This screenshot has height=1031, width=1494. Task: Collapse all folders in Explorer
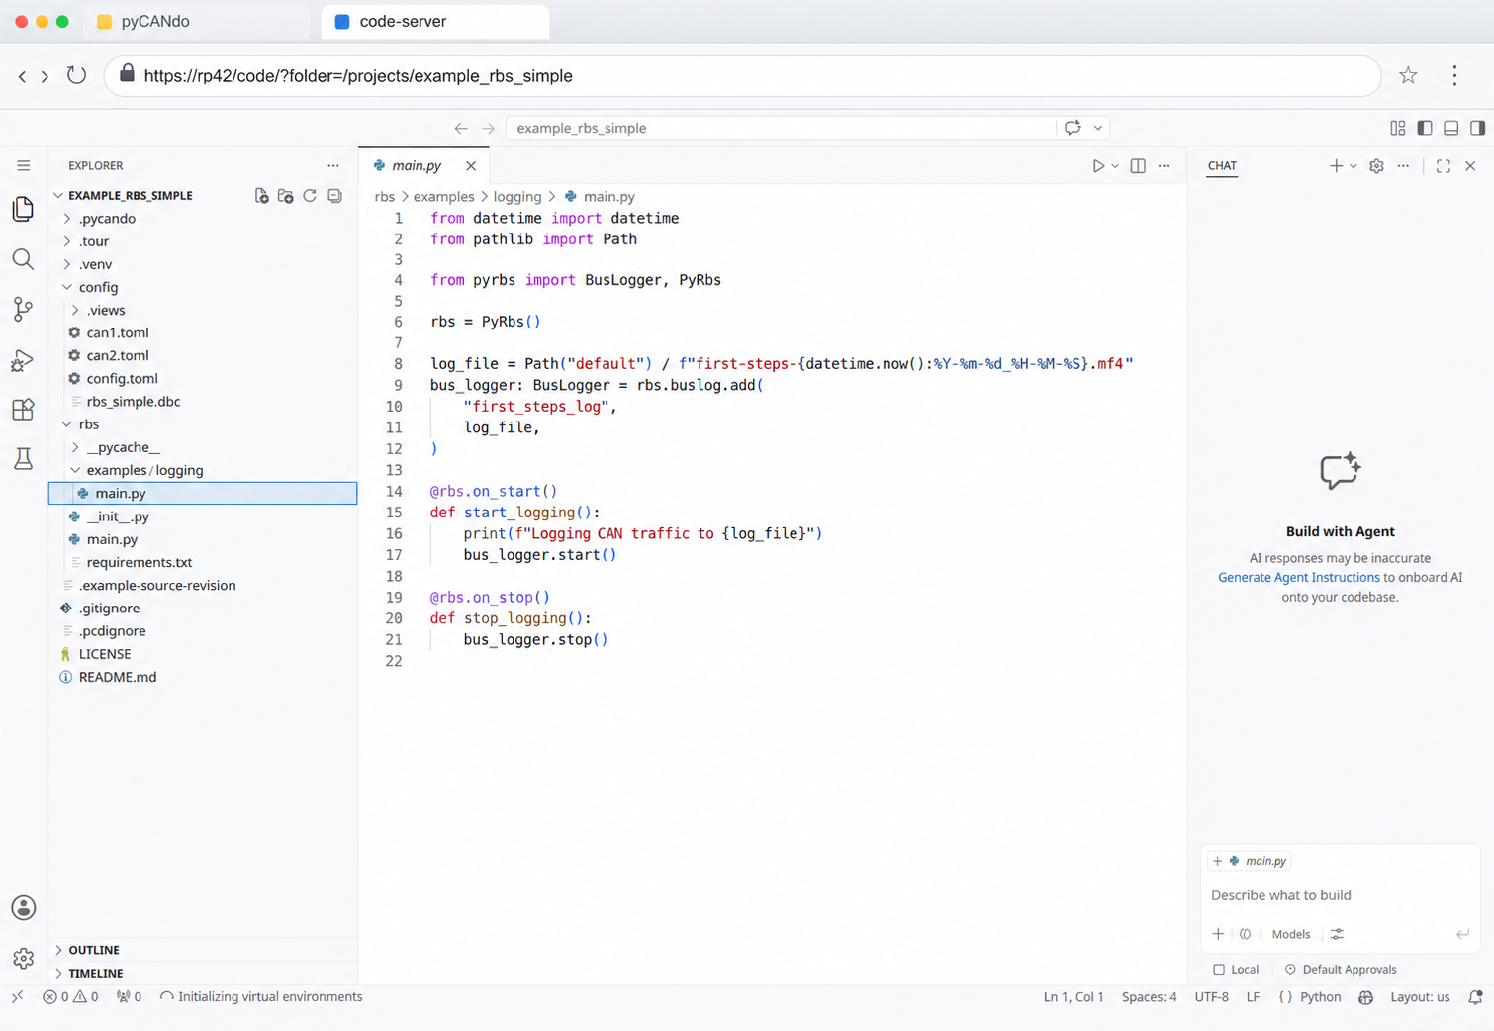click(334, 196)
